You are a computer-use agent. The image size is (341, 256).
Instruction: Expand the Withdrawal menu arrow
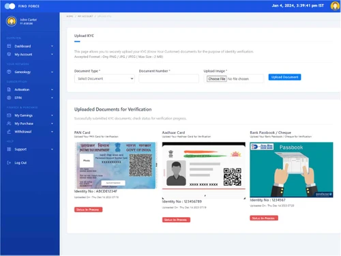52,132
